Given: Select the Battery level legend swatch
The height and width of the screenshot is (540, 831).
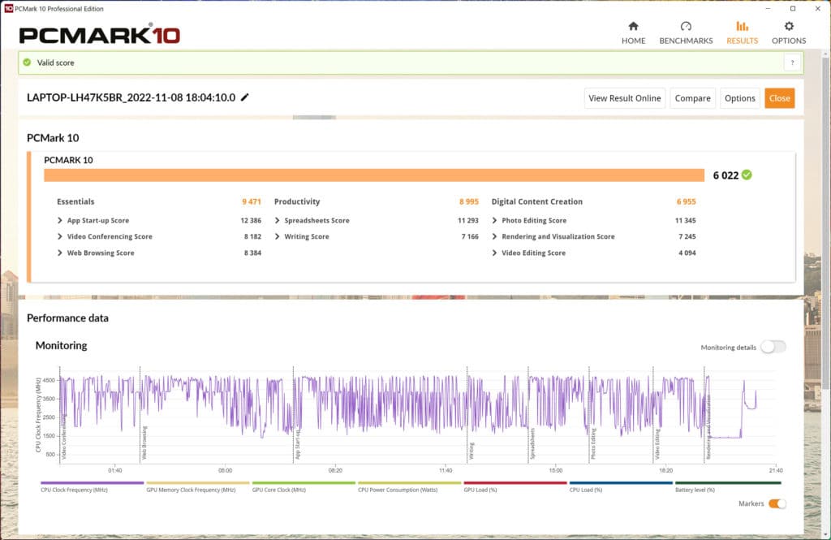Looking at the screenshot, I should coord(728,483).
